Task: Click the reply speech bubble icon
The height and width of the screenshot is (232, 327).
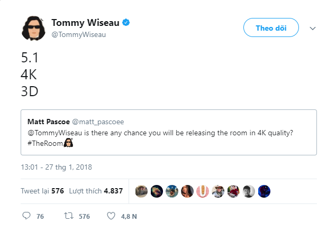Action: [26, 216]
